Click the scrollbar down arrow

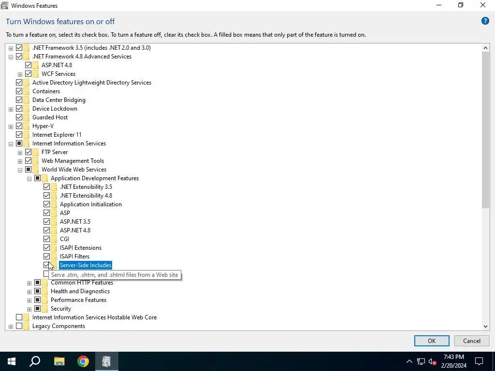click(485, 326)
